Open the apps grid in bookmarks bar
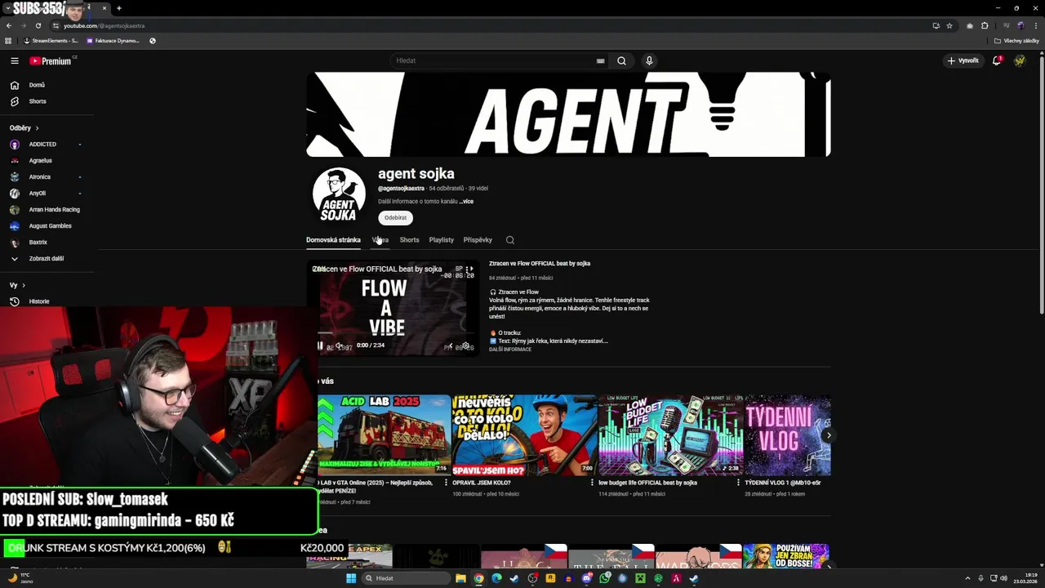1045x588 pixels. coord(8,41)
